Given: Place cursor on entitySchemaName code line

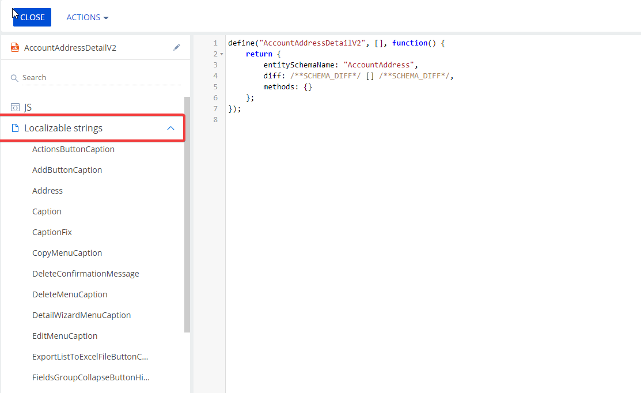Looking at the screenshot, I should click(341, 65).
